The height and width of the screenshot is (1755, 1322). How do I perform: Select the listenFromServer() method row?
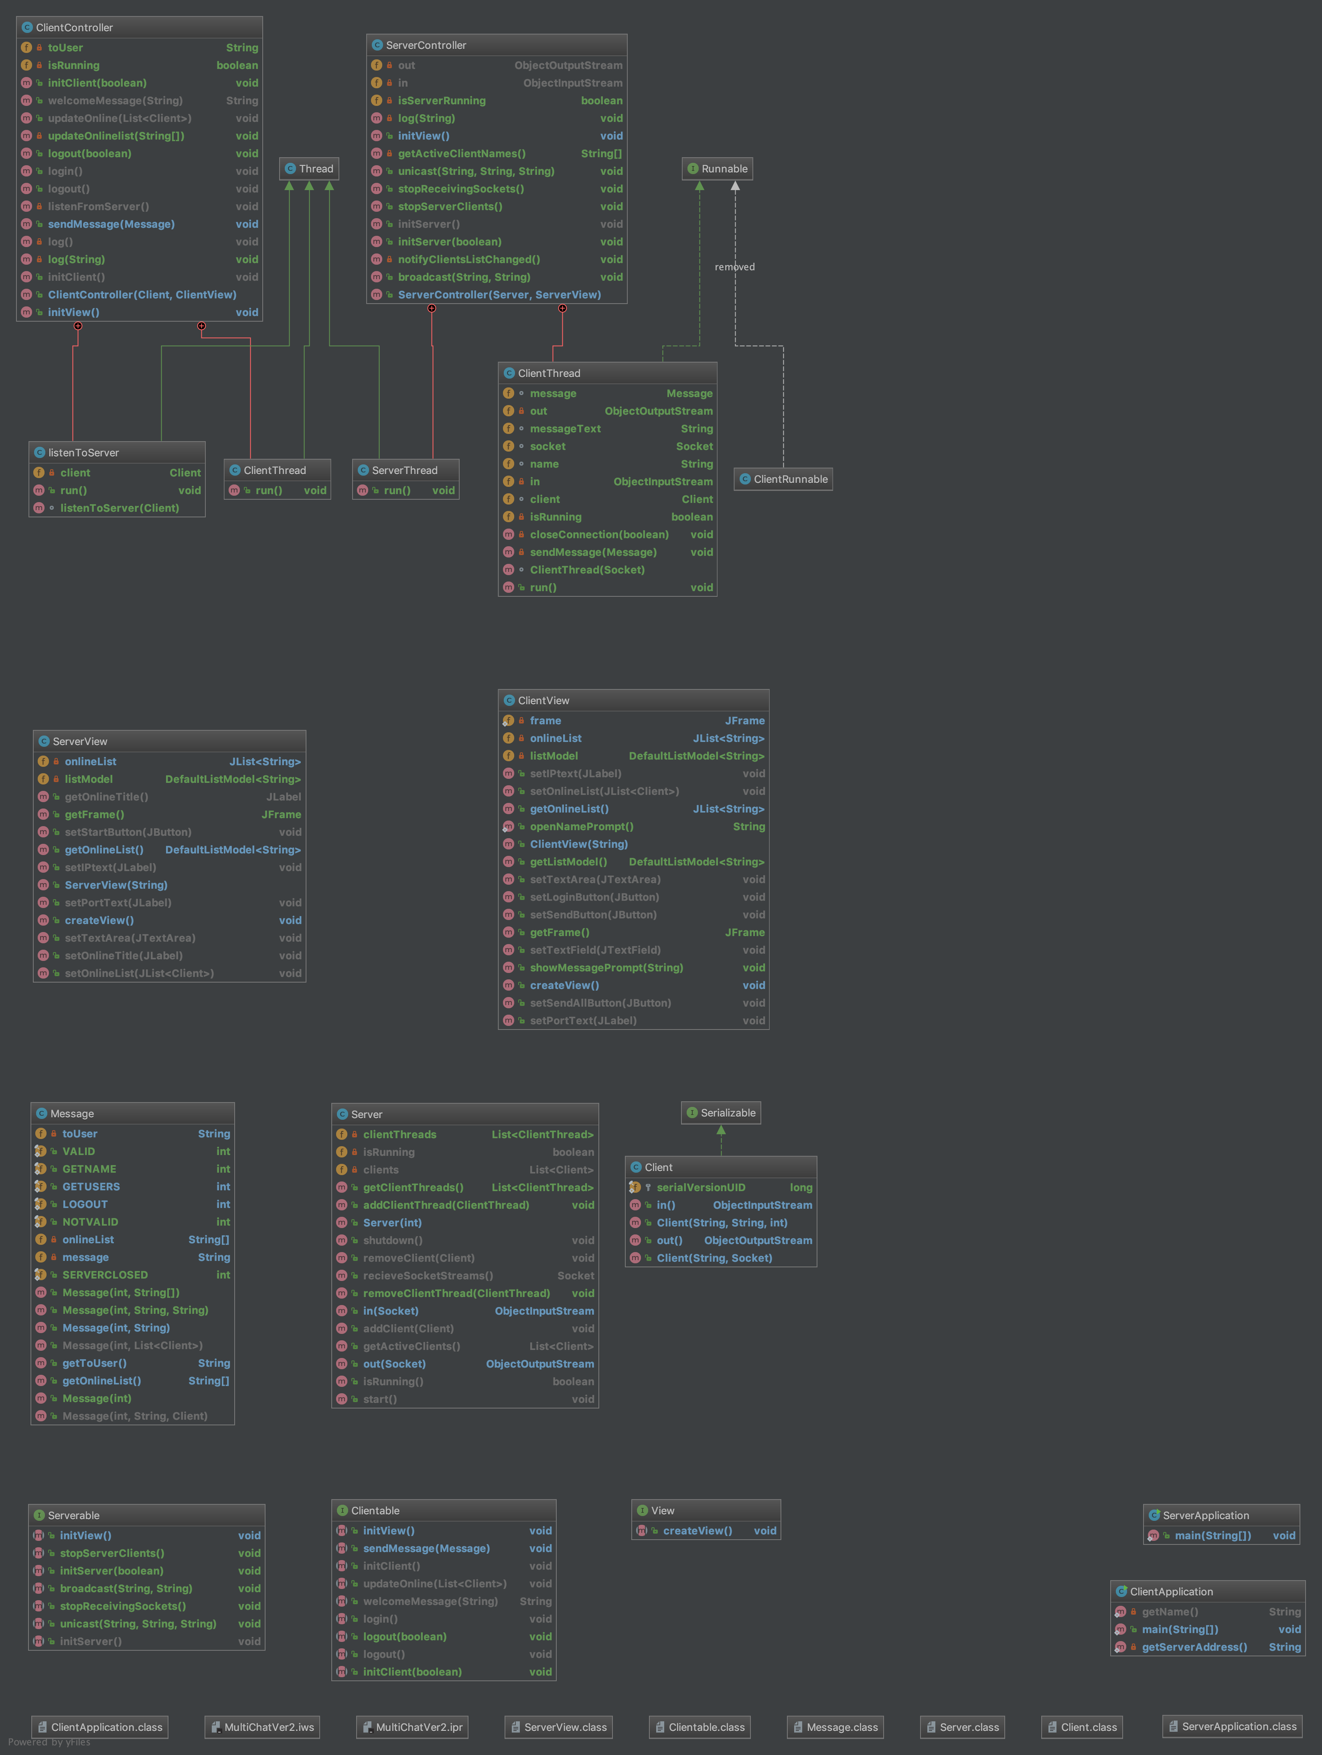(x=140, y=206)
